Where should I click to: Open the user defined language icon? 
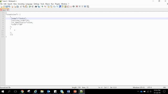[x=62, y=7]
